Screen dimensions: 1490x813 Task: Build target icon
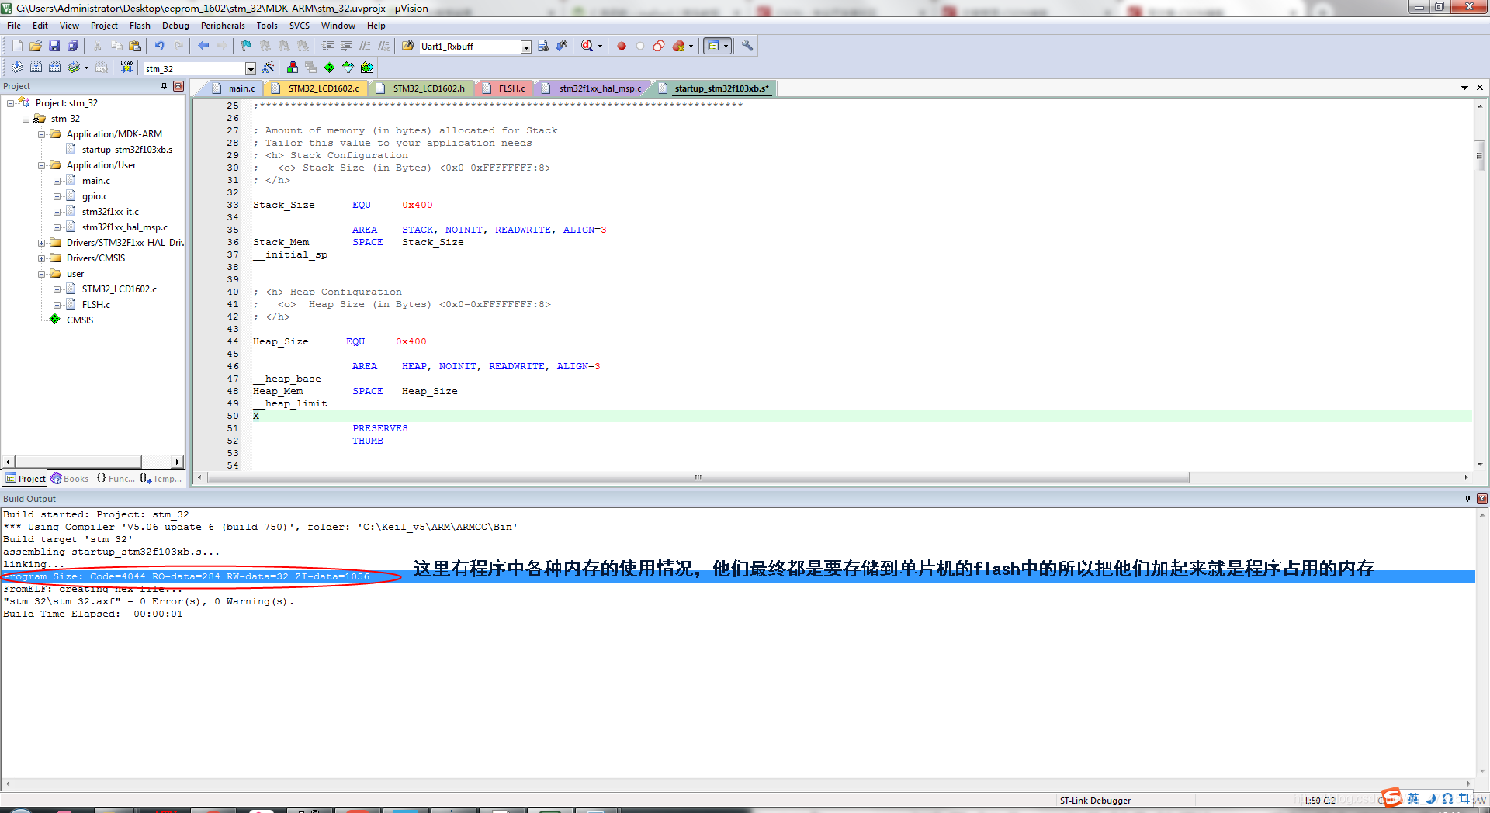point(36,67)
